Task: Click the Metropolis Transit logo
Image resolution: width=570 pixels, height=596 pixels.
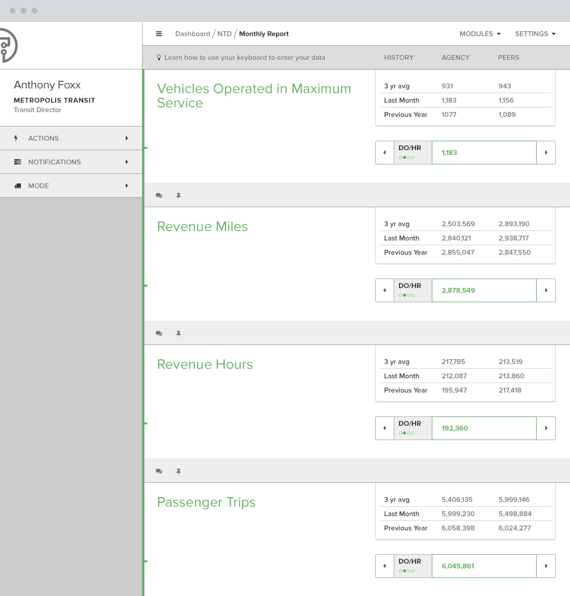Action: click(x=8, y=46)
